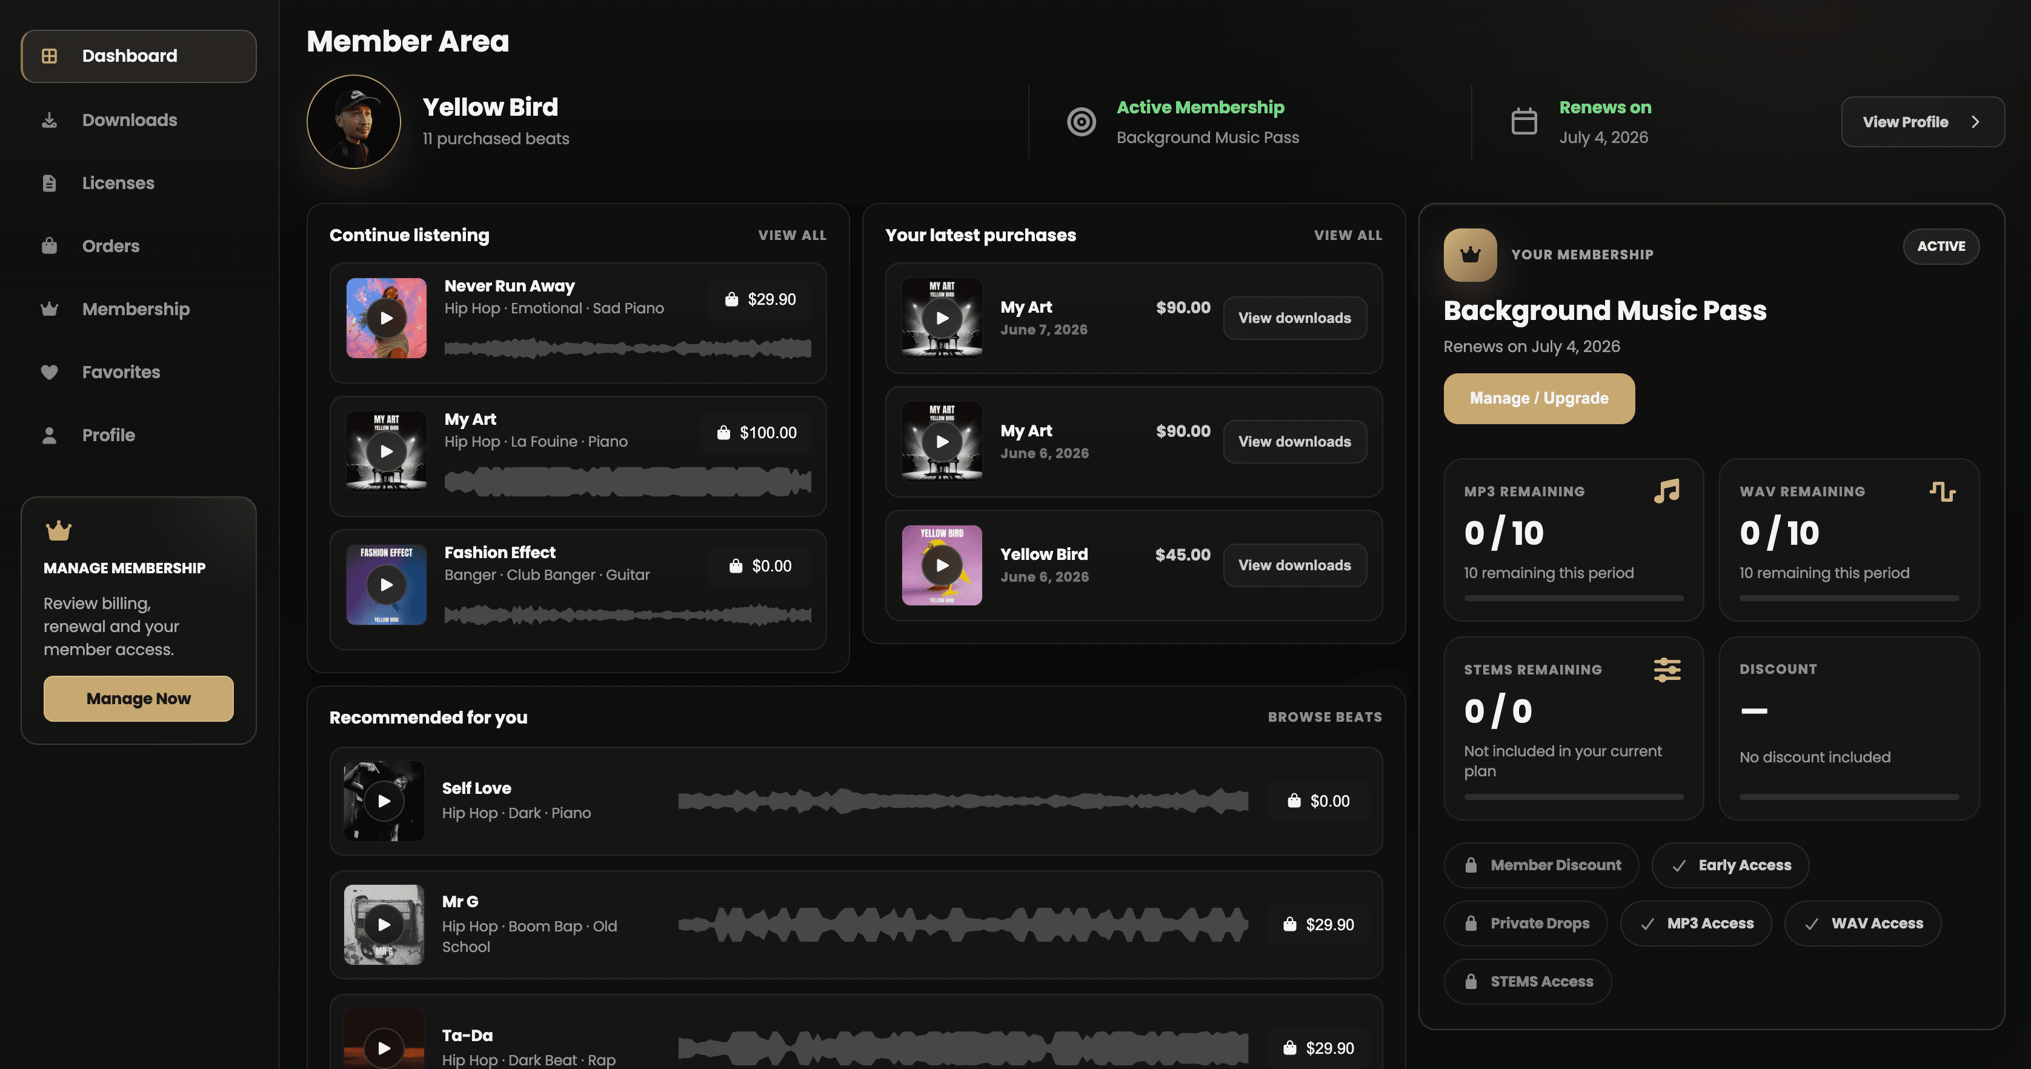This screenshot has height=1069, width=2031.
Task: Play My Art in Continue listening
Action: click(387, 451)
